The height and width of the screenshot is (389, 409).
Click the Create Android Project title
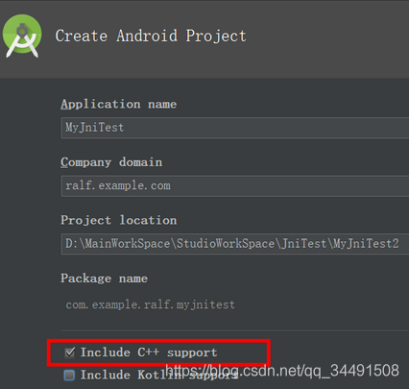[151, 36]
